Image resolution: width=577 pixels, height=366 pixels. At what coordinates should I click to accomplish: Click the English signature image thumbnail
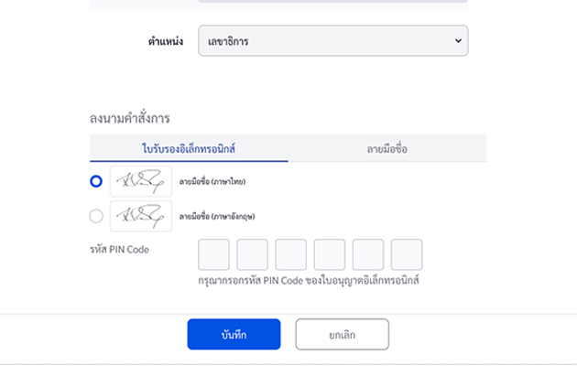point(140,217)
